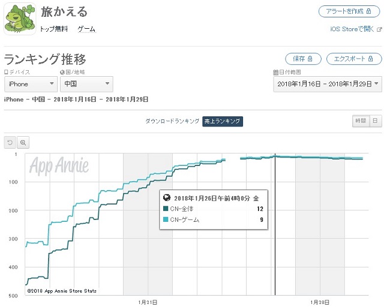Click the magnifier zoom icon
This screenshot has height=307, width=384.
(23, 142)
